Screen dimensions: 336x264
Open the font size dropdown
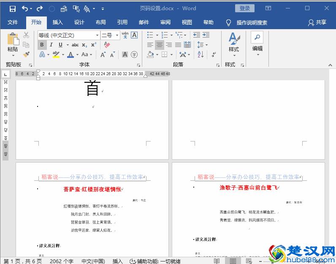117,35
